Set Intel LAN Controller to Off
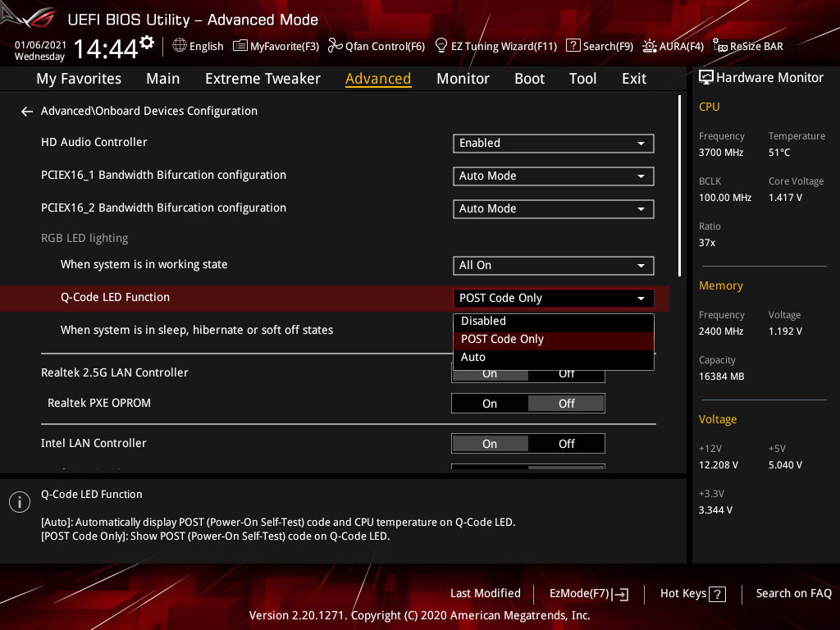Screen dimensions: 840x630 [x=566, y=444]
